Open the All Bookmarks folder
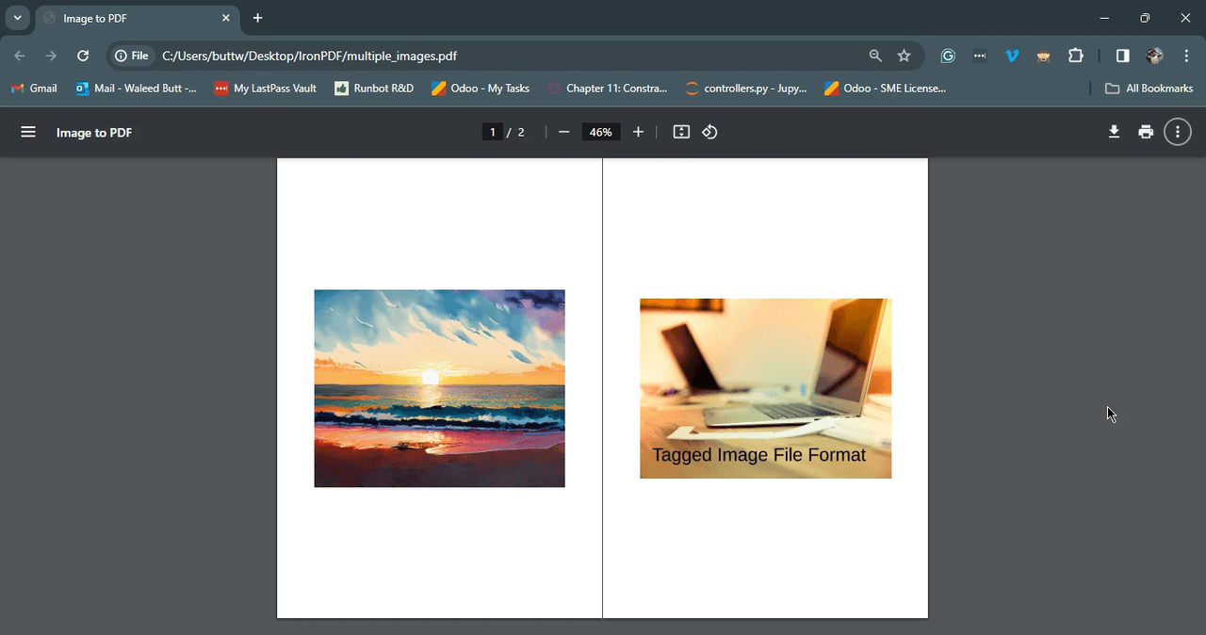Image resolution: width=1206 pixels, height=635 pixels. (x=1149, y=88)
